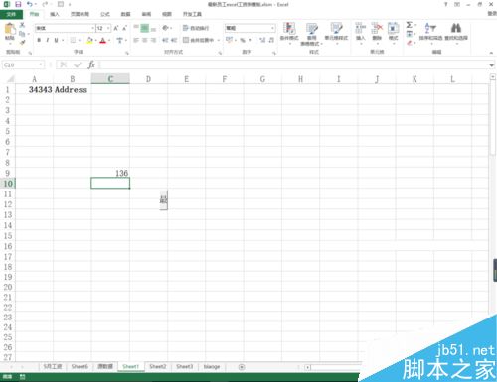Select column C header
This screenshot has width=497, height=382.
[110, 79]
